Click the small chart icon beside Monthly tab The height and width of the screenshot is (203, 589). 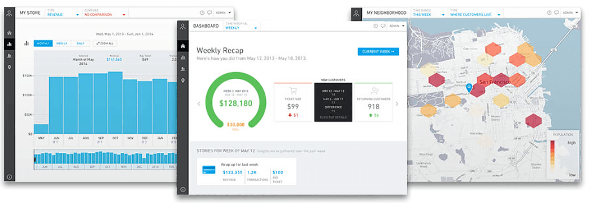coord(27,43)
